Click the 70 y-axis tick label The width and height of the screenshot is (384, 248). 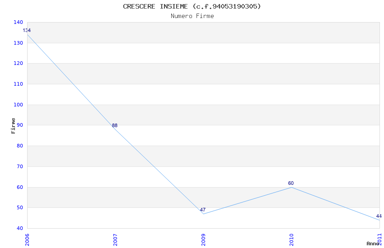(19, 166)
